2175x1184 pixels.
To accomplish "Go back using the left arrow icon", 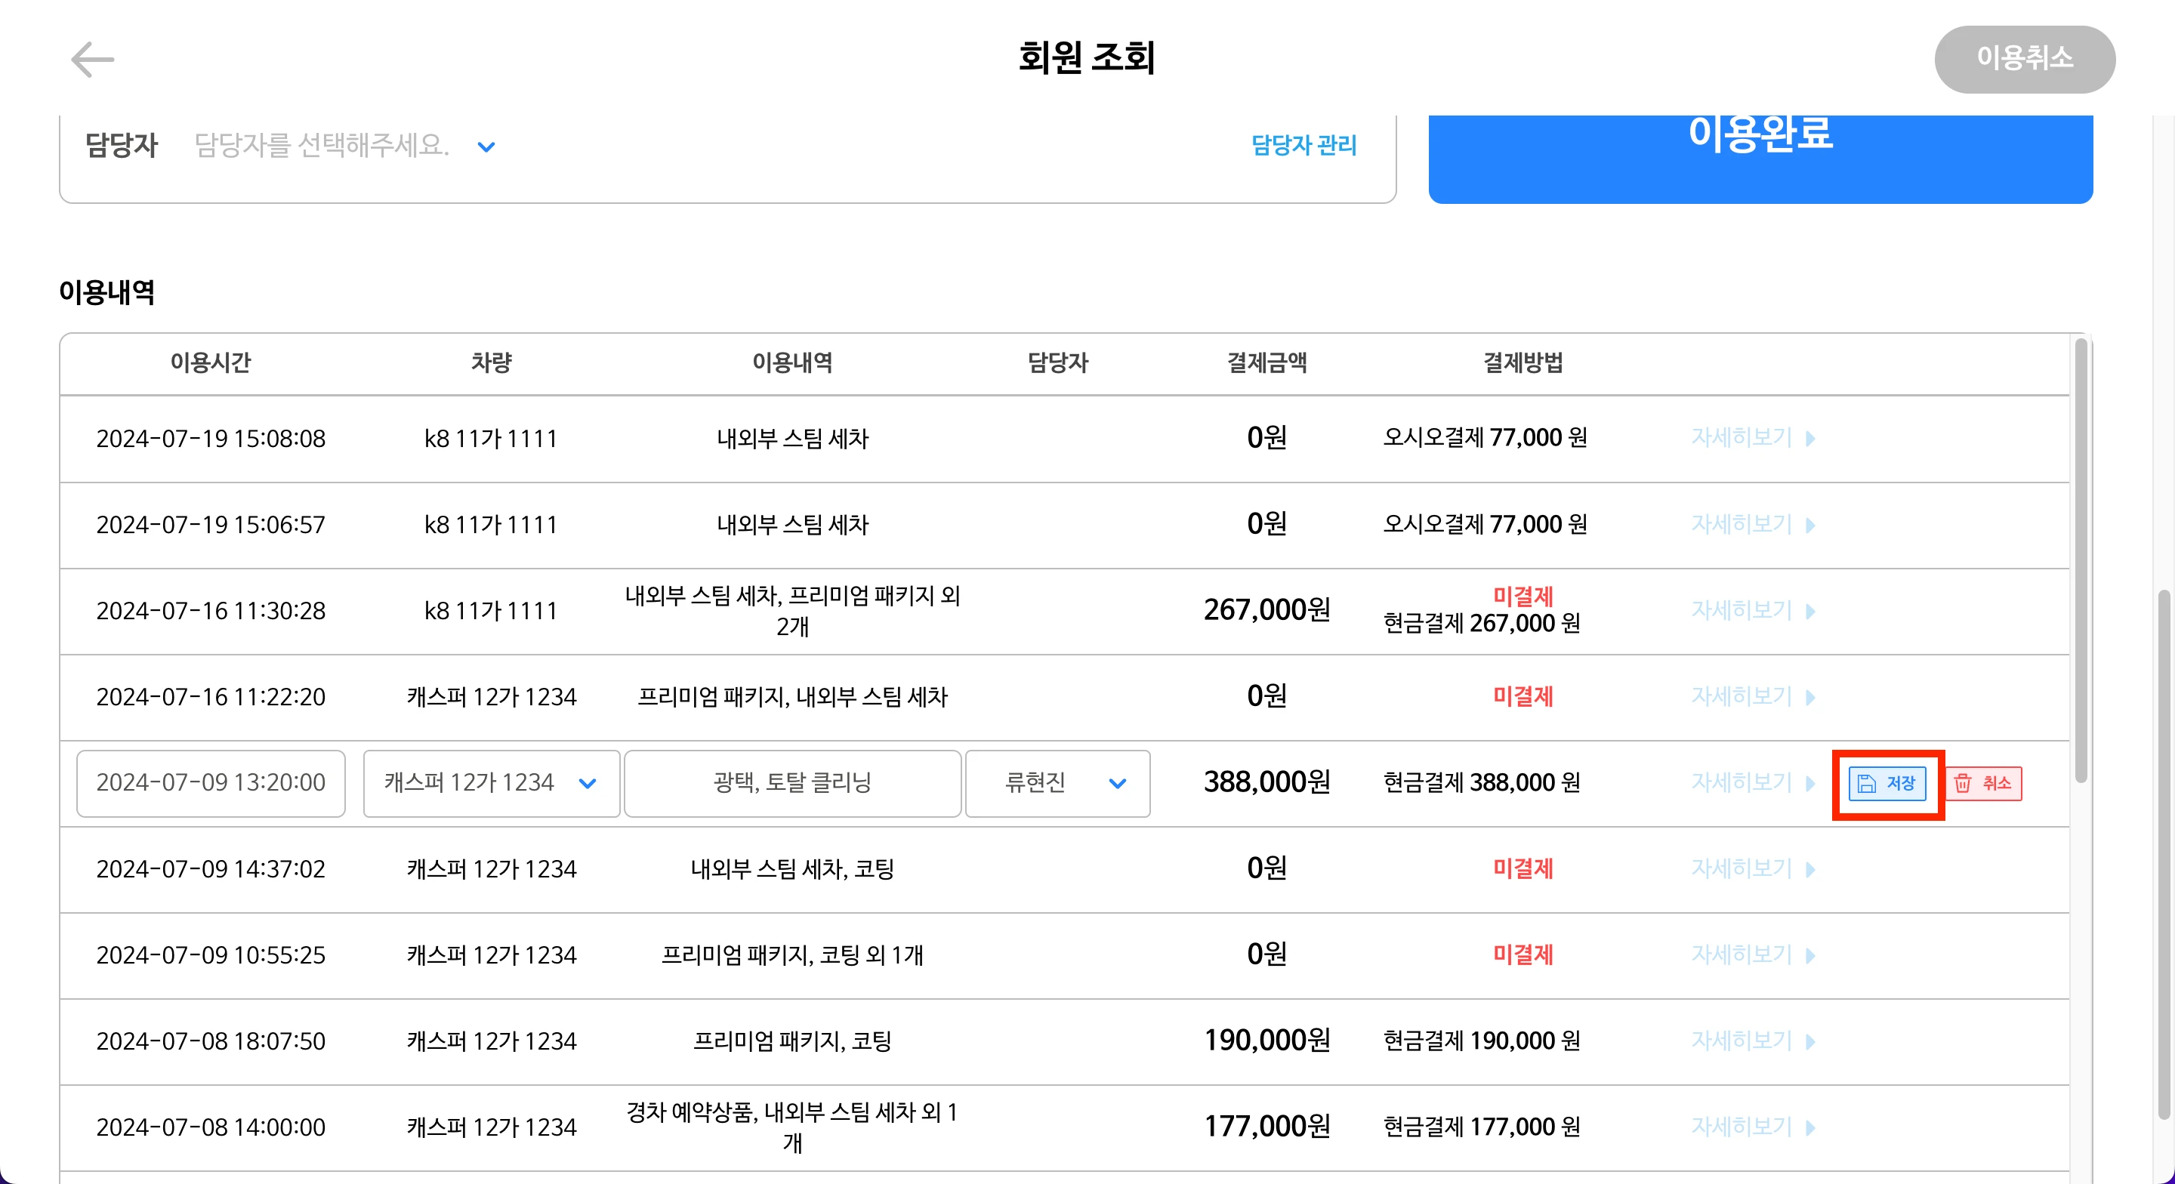I will pyautogui.click(x=92, y=59).
